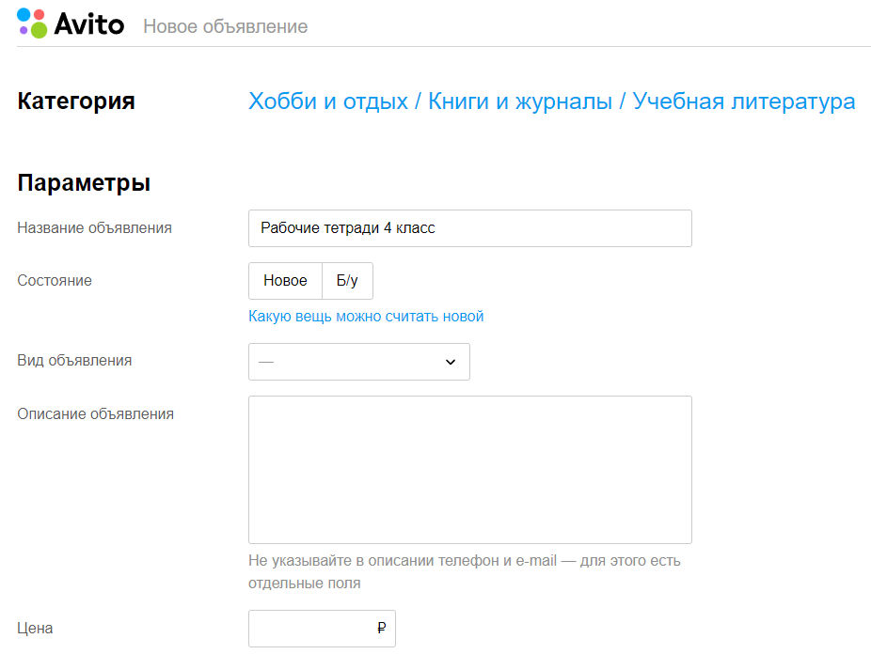Screen dimensions: 871x654
Task: Click the "Вид объявления" field label
Action: (x=74, y=360)
